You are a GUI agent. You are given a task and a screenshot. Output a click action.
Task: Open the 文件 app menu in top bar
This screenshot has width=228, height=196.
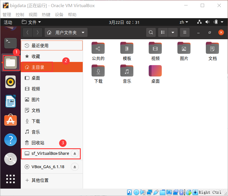(31, 22)
